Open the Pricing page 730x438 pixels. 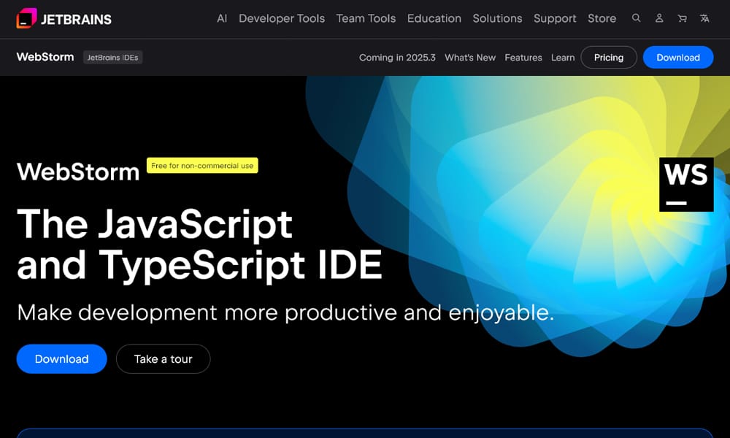[609, 57]
